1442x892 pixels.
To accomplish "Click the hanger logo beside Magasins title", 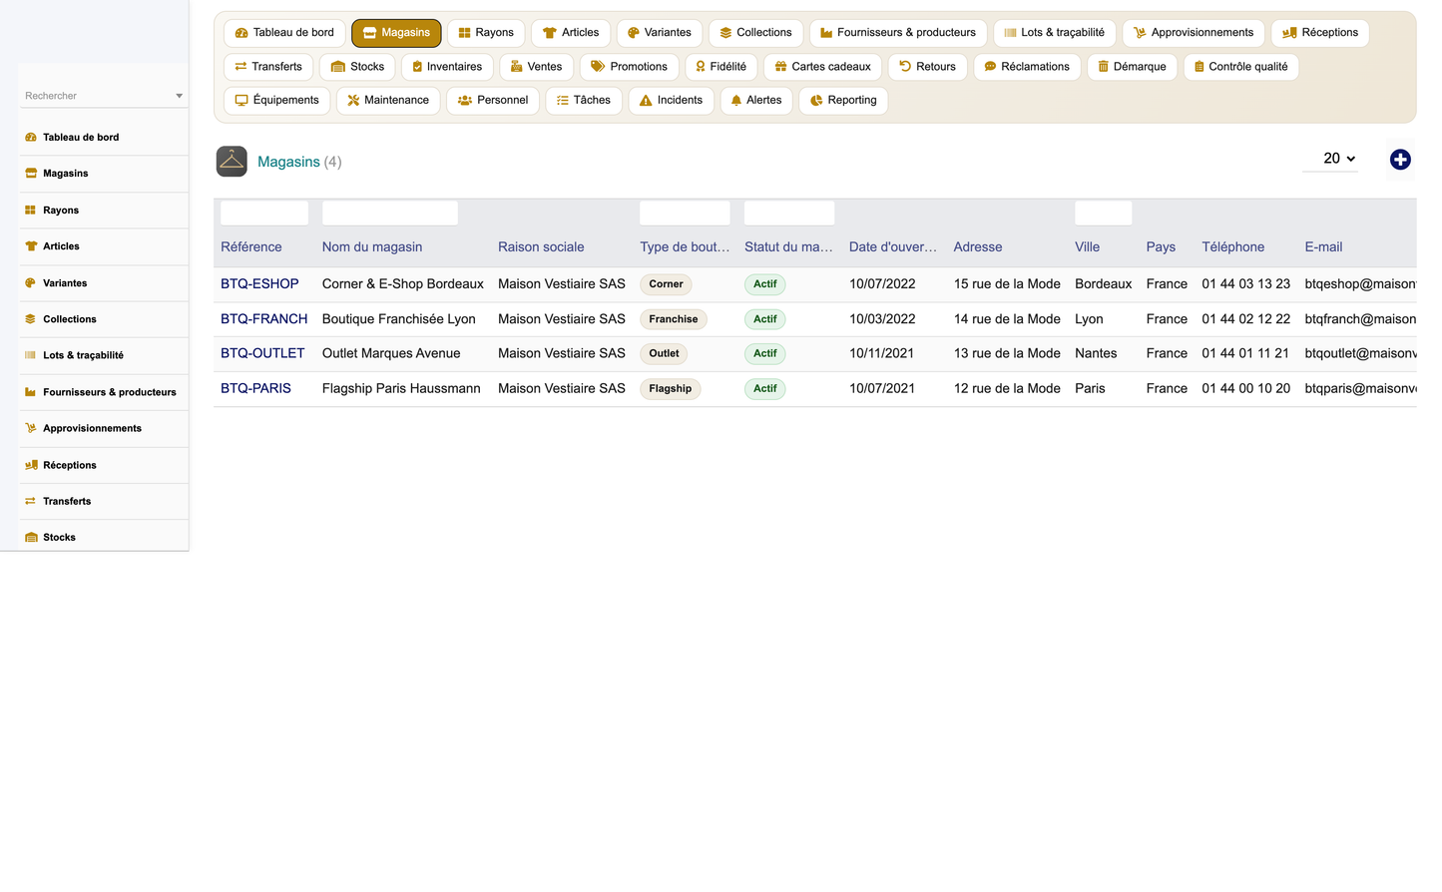I will [232, 162].
